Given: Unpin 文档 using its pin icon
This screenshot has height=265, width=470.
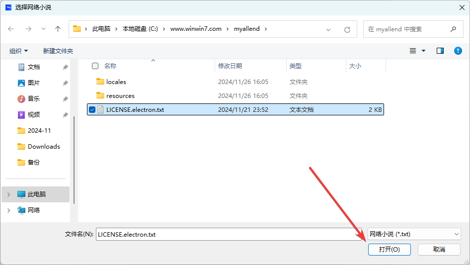Looking at the screenshot, I should click(x=65, y=67).
